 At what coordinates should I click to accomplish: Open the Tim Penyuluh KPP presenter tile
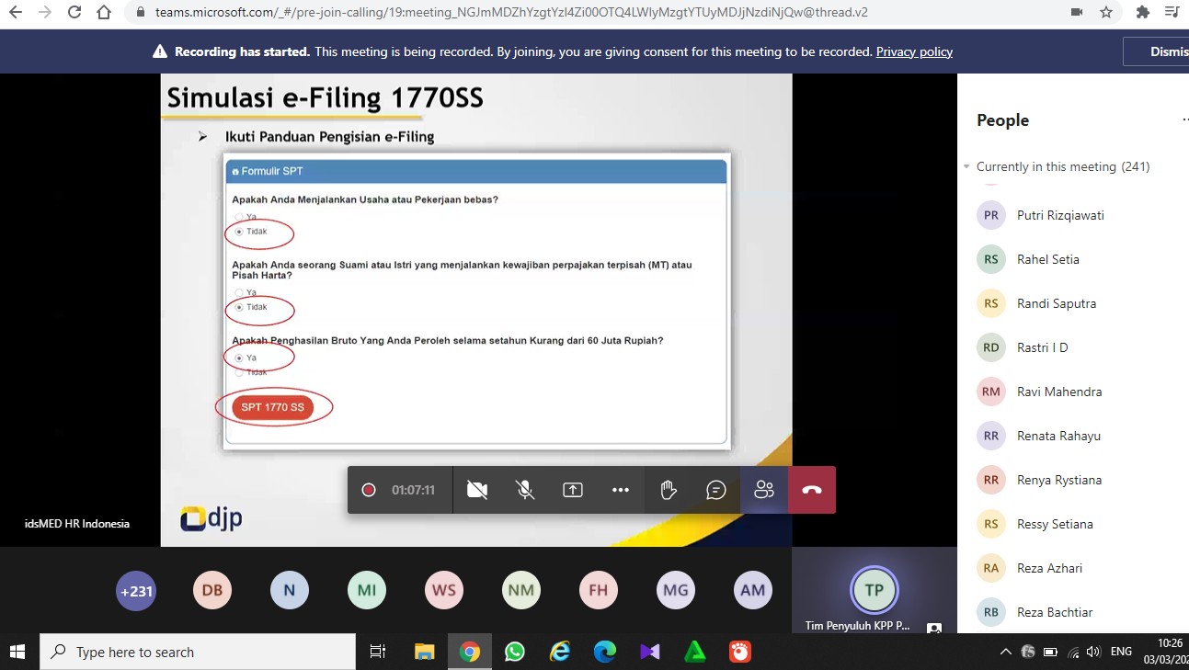pyautogui.click(x=874, y=591)
